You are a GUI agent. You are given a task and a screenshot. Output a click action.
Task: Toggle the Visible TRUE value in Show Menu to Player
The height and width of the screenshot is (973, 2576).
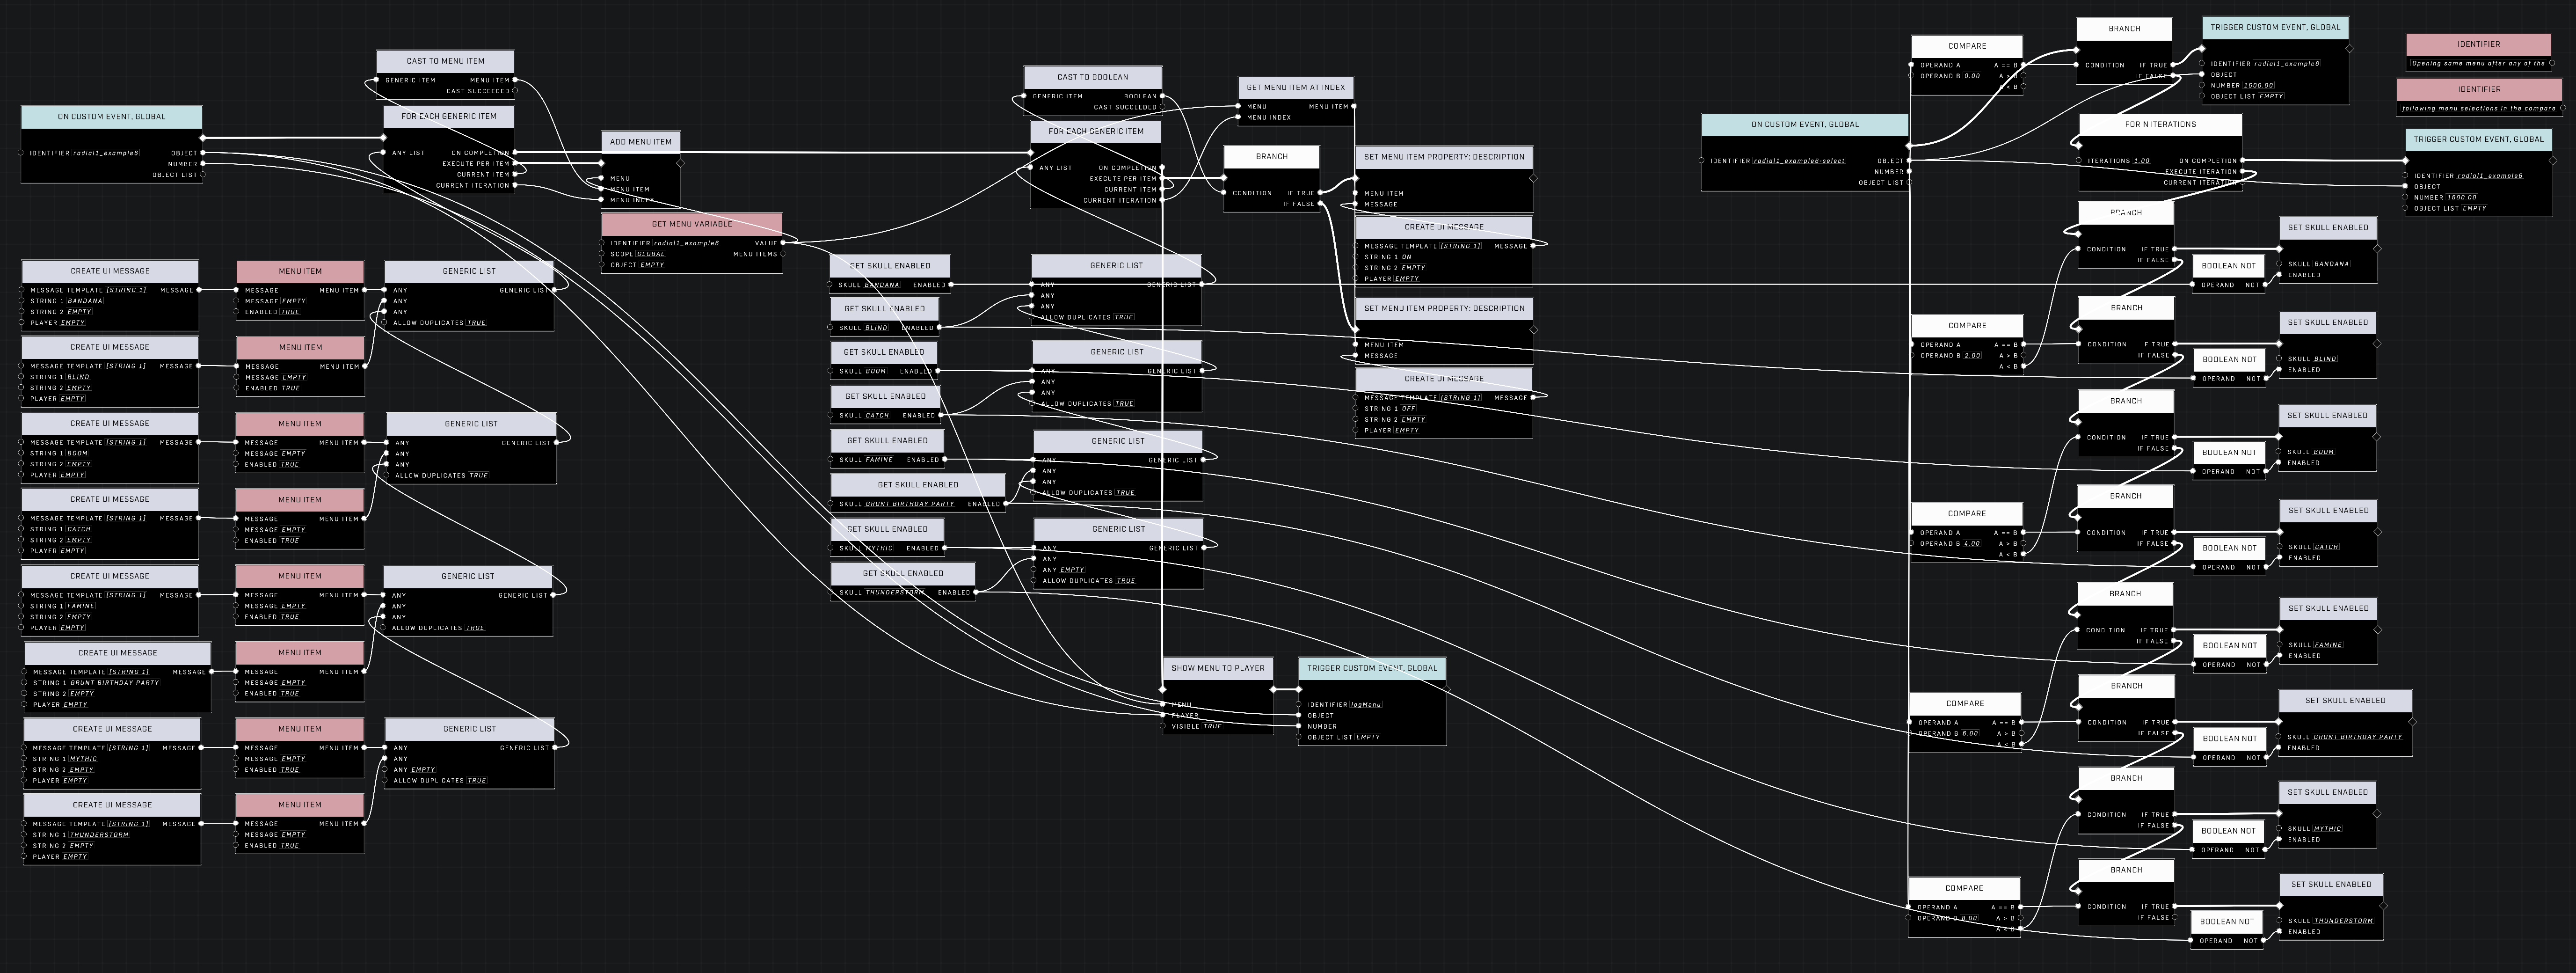click(x=1212, y=727)
